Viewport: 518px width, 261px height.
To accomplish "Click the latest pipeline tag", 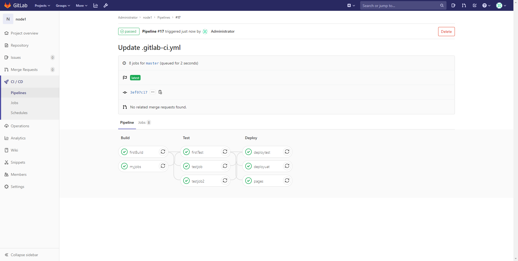I will point(135,78).
